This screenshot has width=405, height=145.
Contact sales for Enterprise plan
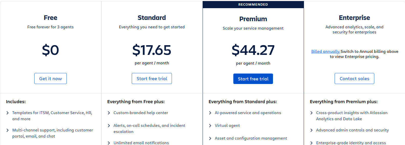pos(354,79)
